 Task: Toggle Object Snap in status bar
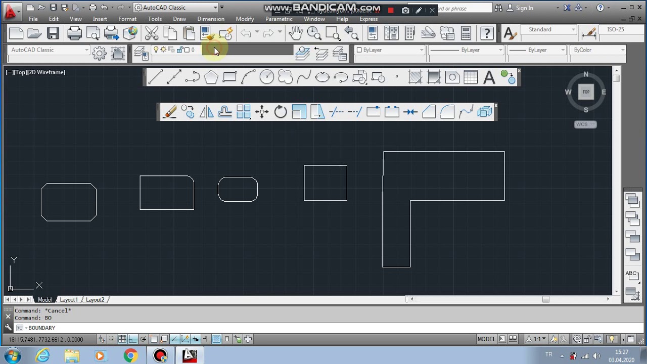[154, 339]
